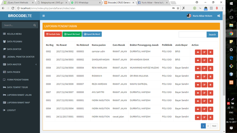237x133 pixels.
Task: Open Nuris Akbar M.Kom user menu
Action: (199, 16)
